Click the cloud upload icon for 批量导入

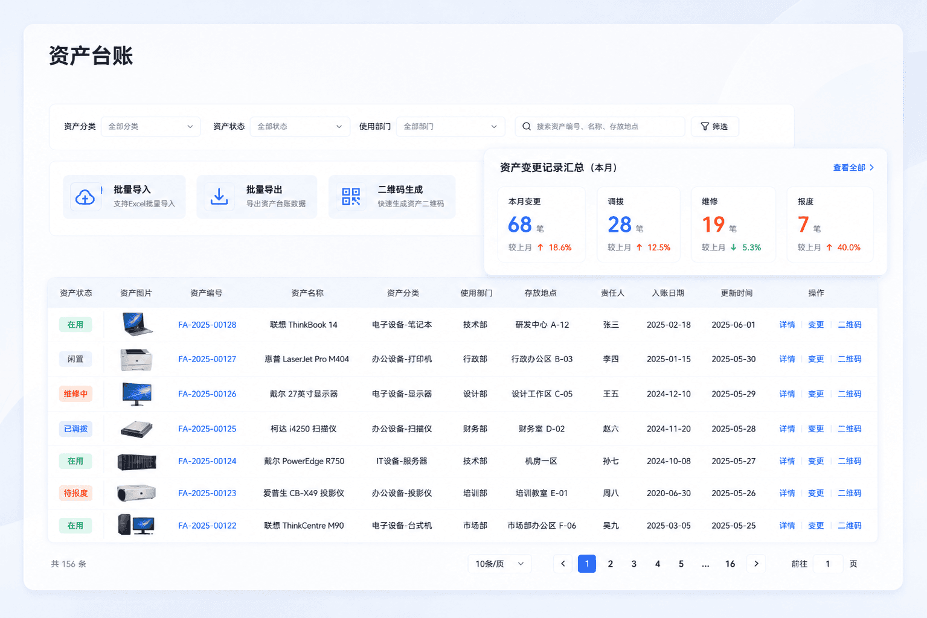pos(85,197)
